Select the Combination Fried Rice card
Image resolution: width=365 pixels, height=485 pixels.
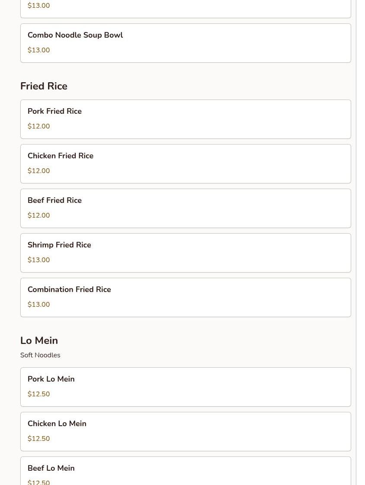coord(185,297)
